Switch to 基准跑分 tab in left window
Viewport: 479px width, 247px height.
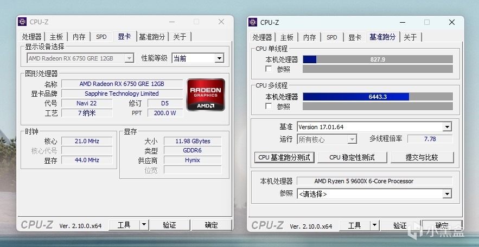click(152, 37)
